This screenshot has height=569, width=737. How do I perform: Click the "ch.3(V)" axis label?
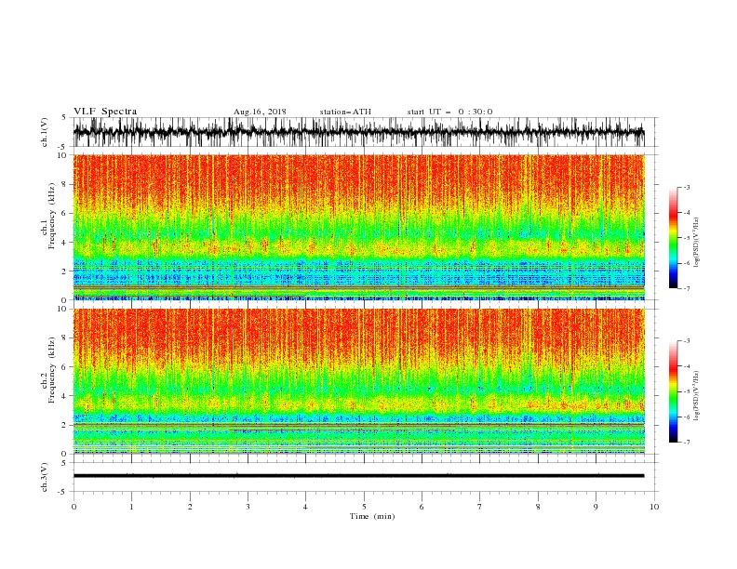[45, 477]
